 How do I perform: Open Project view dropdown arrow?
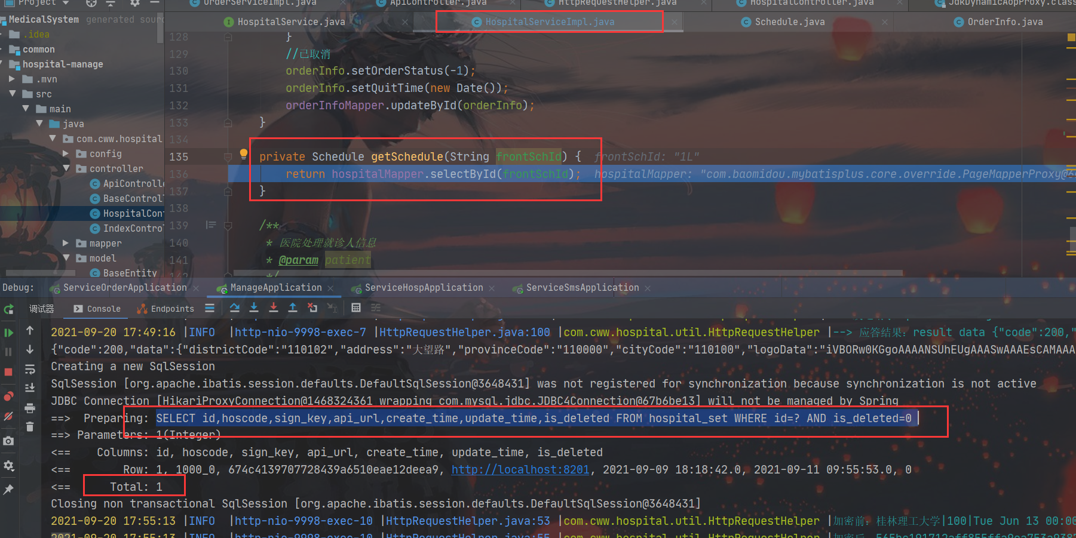(x=66, y=3)
